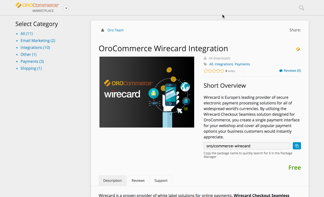Click the tags icon before category tags
324x197 pixels.
(x=205, y=64)
